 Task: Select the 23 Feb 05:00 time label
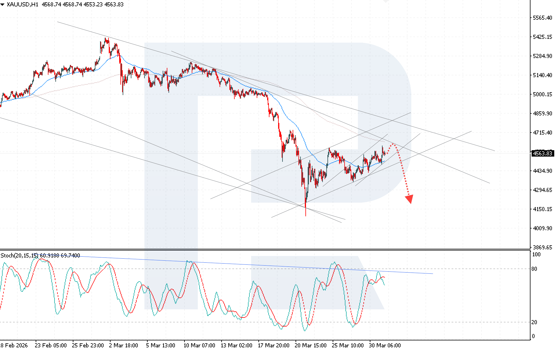click(x=51, y=345)
